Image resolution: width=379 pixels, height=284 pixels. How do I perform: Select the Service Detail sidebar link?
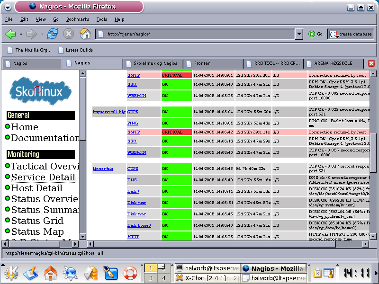[43, 177]
